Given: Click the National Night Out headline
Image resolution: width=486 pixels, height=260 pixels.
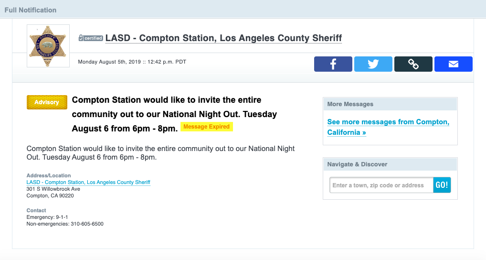Looking at the screenshot, I should tap(174, 114).
